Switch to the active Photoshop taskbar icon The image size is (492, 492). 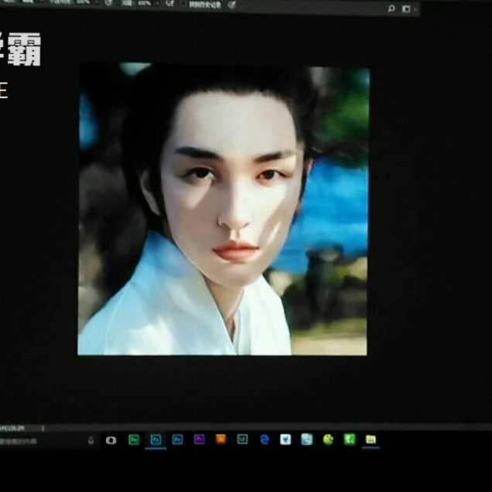point(156,439)
